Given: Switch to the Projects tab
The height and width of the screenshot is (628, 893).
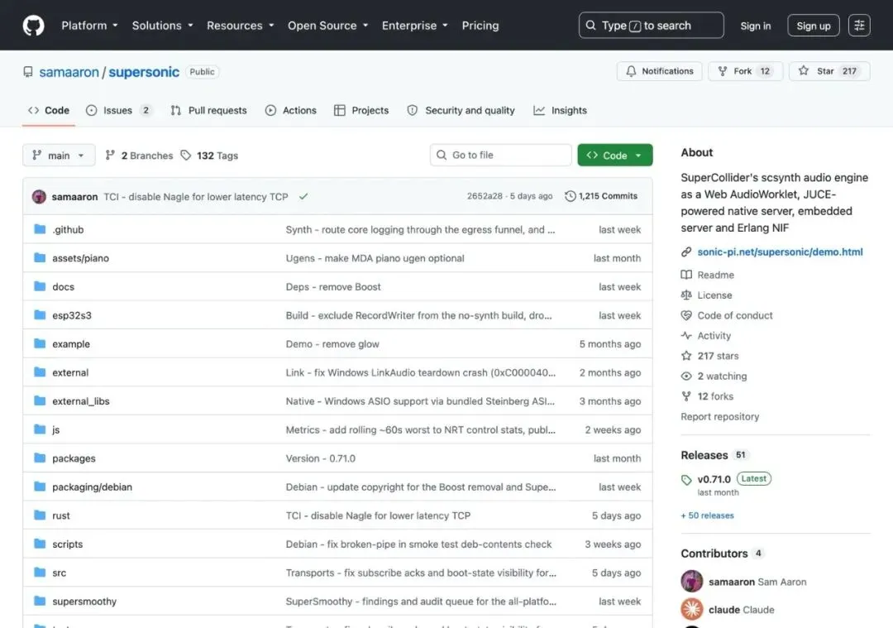Looking at the screenshot, I should 361,111.
